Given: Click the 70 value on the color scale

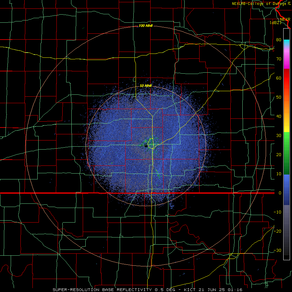Looking at the screenshot, I should (279, 59).
